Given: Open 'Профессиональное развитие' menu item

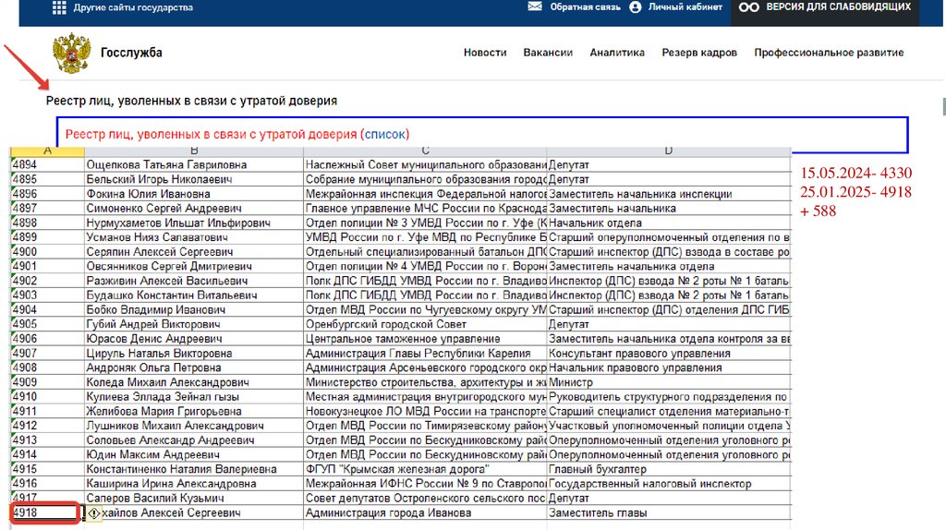Looking at the screenshot, I should pyautogui.click(x=829, y=53).
